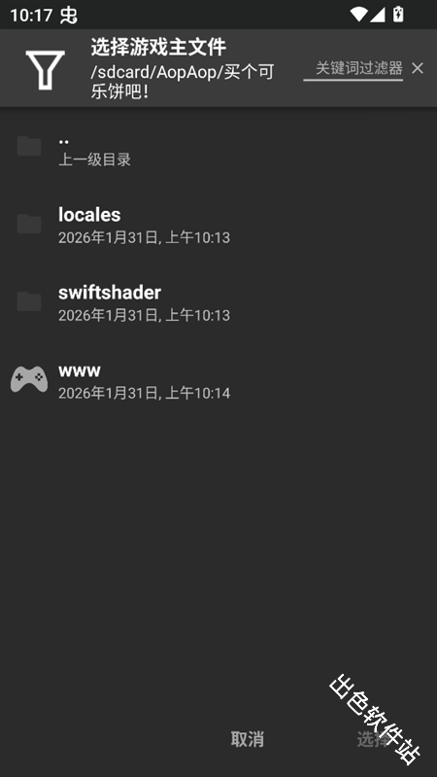437x777 pixels.
Task: Select the www game entry
Action: pyautogui.click(x=218, y=381)
